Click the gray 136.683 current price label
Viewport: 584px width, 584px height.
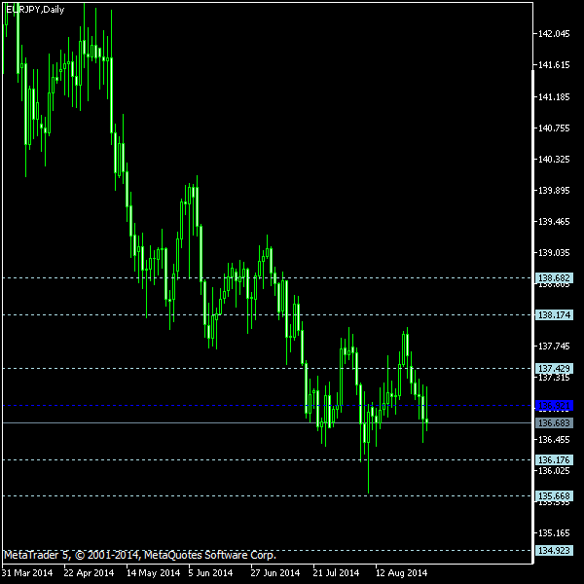(554, 423)
